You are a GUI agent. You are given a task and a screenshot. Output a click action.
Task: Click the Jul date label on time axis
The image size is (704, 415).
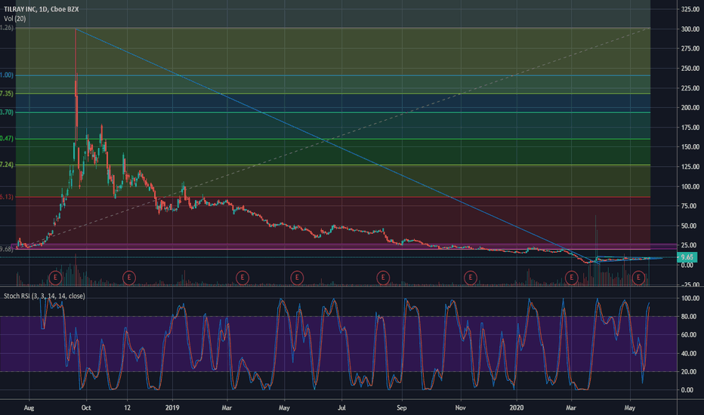pyautogui.click(x=341, y=407)
